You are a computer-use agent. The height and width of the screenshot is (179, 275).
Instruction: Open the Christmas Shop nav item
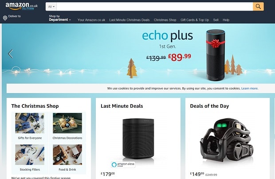(165, 20)
